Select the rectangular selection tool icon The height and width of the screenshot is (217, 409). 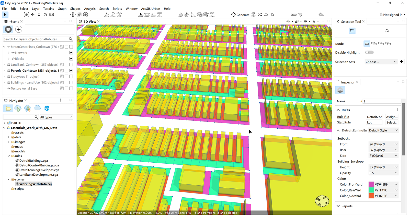tap(352, 31)
